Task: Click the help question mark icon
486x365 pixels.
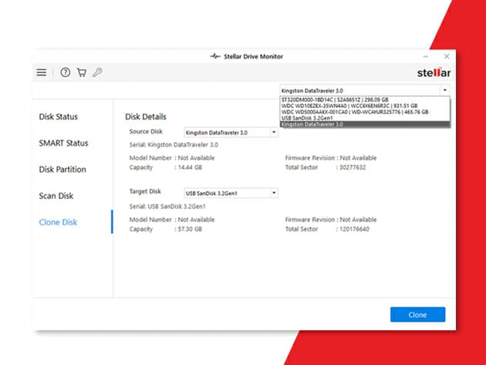Action: pos(66,73)
